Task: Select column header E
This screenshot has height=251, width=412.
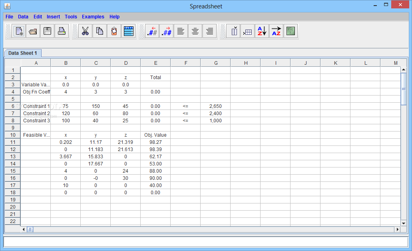Action: point(155,63)
